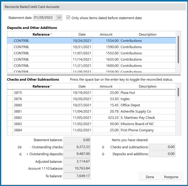Toggle cleared box for 10/24/2021 contribution
The height and width of the screenshot is (186, 188).
10,41
